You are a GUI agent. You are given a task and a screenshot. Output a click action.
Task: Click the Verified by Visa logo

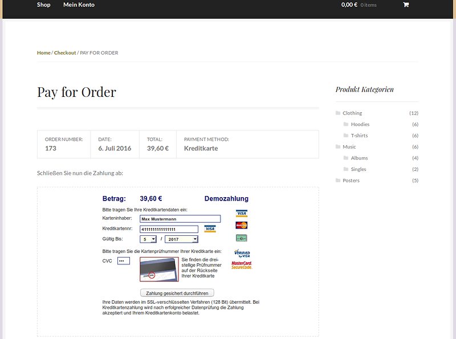[x=242, y=253]
